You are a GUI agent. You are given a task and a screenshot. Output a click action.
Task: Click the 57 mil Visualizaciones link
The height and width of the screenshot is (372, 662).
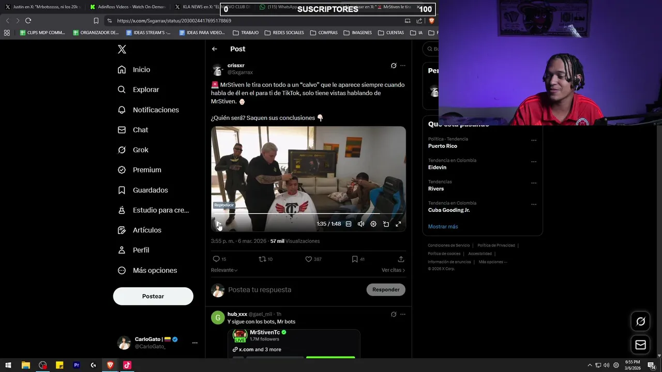click(295, 241)
